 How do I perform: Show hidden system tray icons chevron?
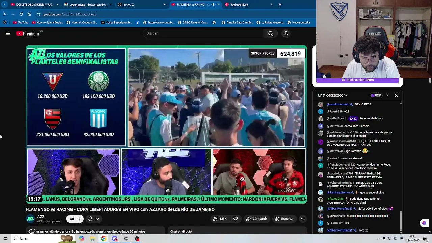(x=378, y=239)
